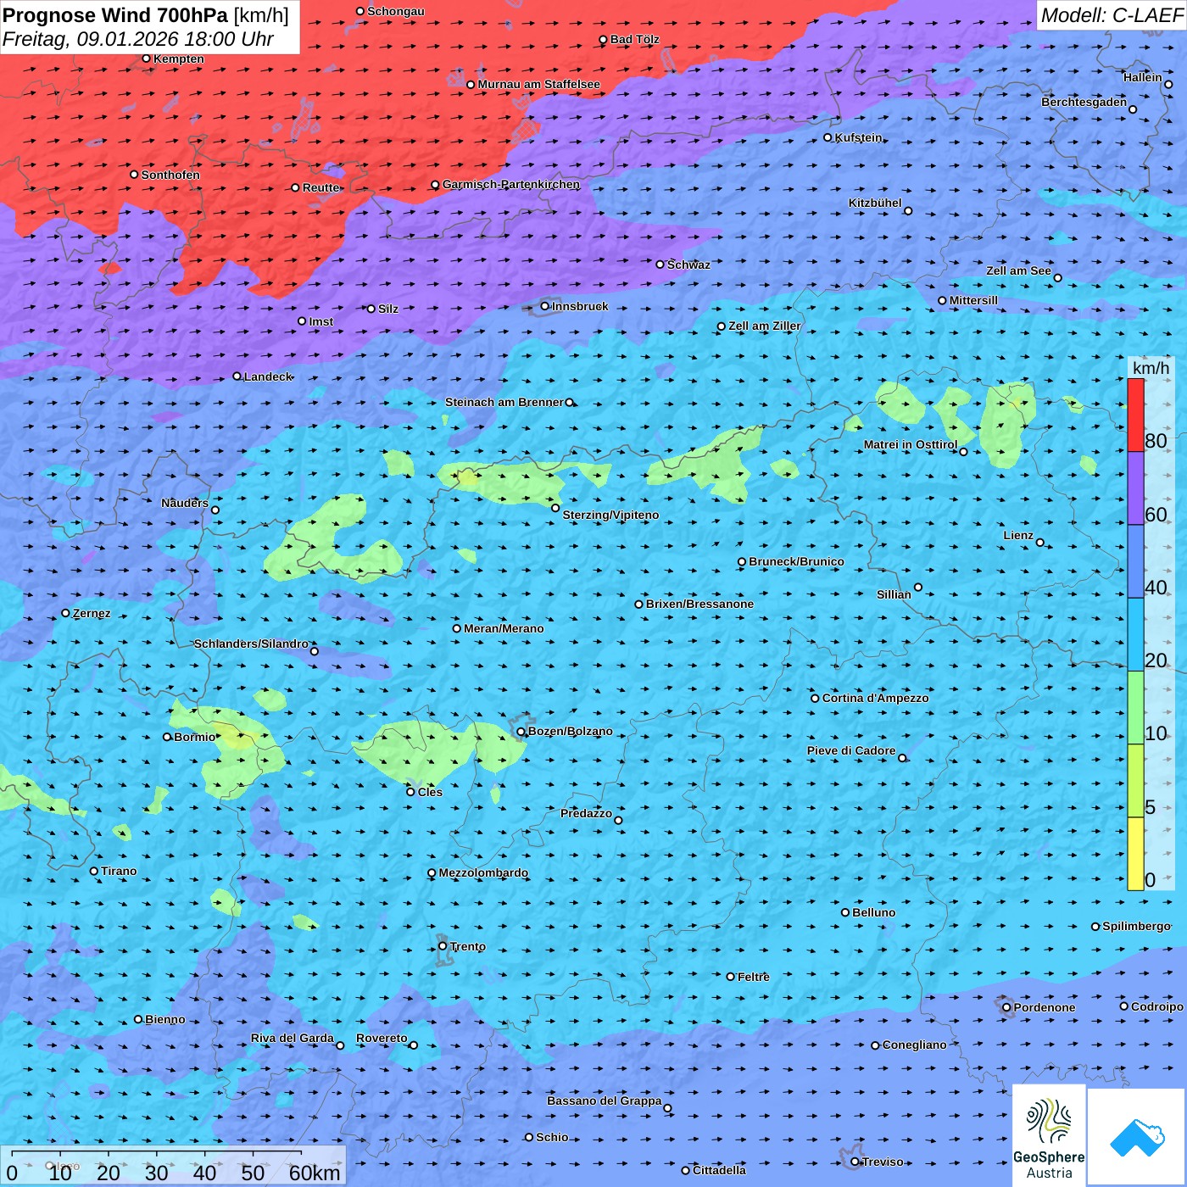Viewport: 1187px width, 1187px height.
Task: Click the red 80 km/h legend swatch
Action: pos(1135,415)
